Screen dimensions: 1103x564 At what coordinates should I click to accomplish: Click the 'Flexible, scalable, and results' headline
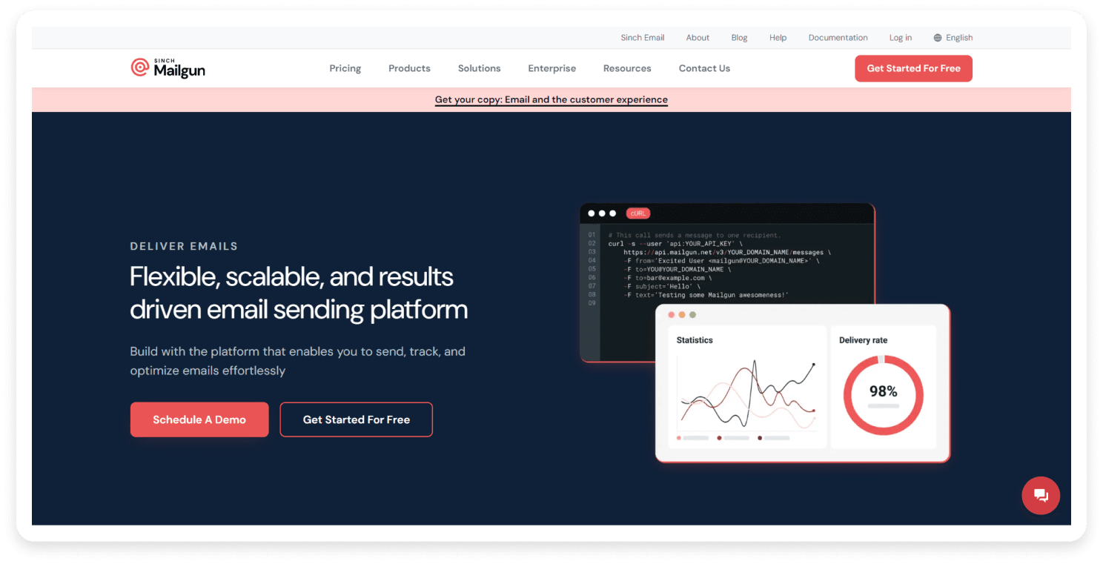point(291,276)
